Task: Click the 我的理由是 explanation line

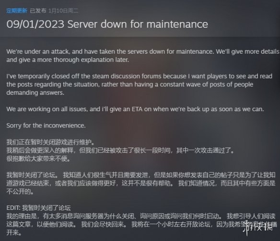Action: coord(141,216)
